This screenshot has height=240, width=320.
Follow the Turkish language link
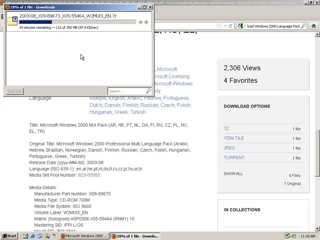point(138,112)
